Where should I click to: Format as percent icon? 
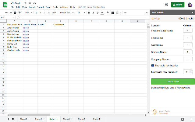point(41,13)
